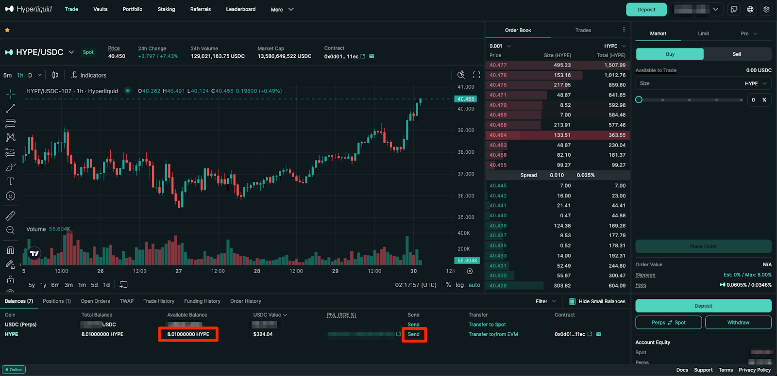The width and height of the screenshot is (777, 376).
Task: Open the forecasting and measurement tools
Action: coord(10,152)
